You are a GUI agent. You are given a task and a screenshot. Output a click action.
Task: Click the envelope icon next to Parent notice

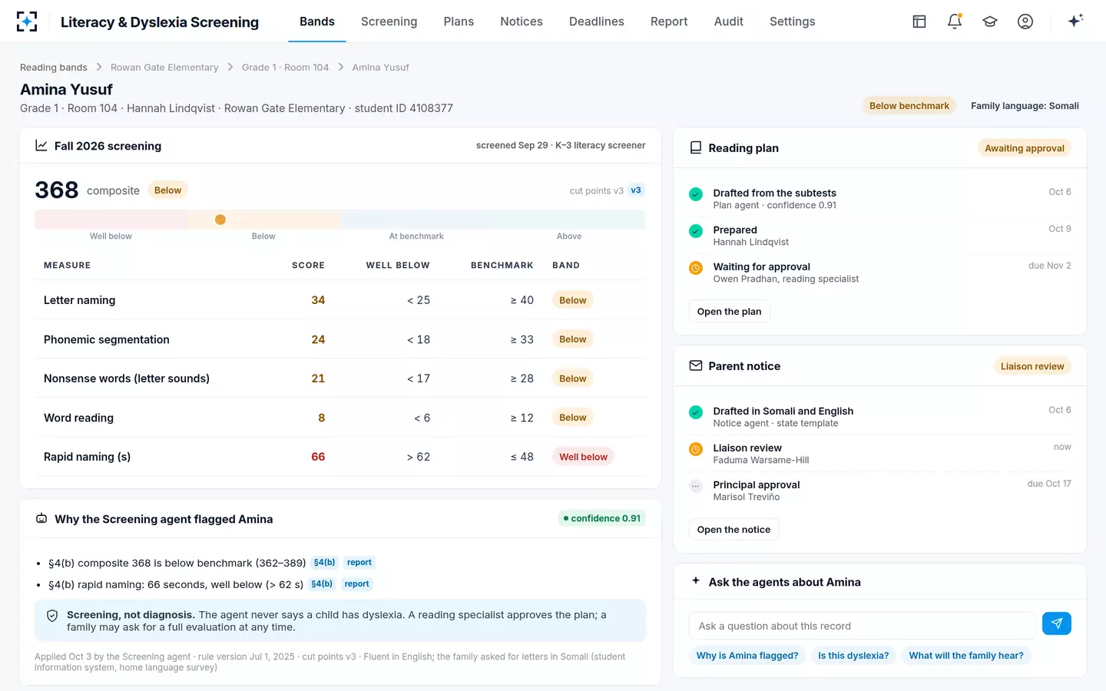696,365
